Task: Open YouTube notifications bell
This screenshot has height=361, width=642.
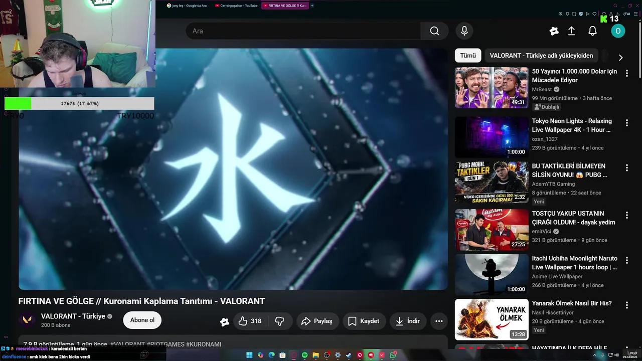Action: tap(592, 31)
